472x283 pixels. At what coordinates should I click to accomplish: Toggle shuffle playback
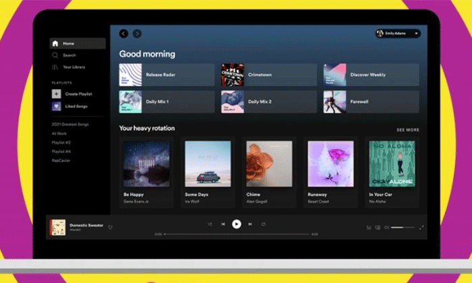point(210,224)
